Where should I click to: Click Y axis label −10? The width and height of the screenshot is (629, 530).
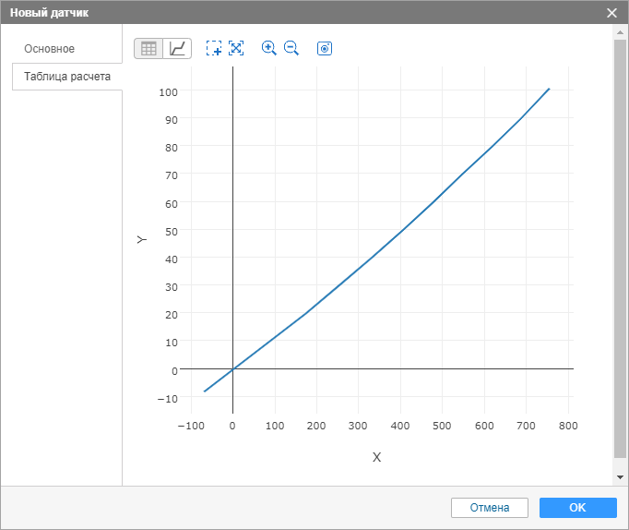click(x=168, y=399)
